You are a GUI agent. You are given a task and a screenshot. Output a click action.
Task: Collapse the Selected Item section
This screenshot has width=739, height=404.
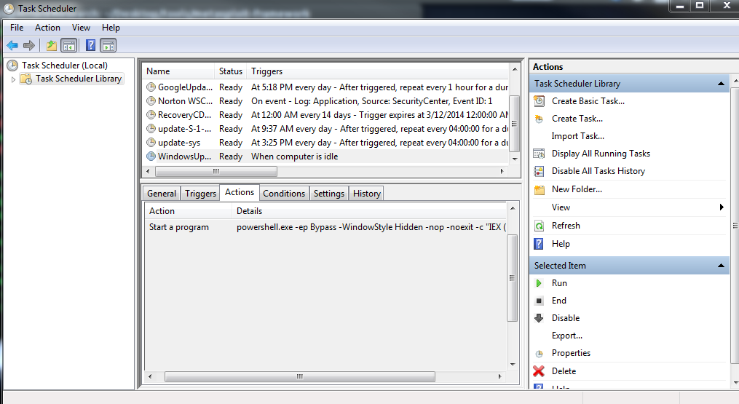(721, 266)
